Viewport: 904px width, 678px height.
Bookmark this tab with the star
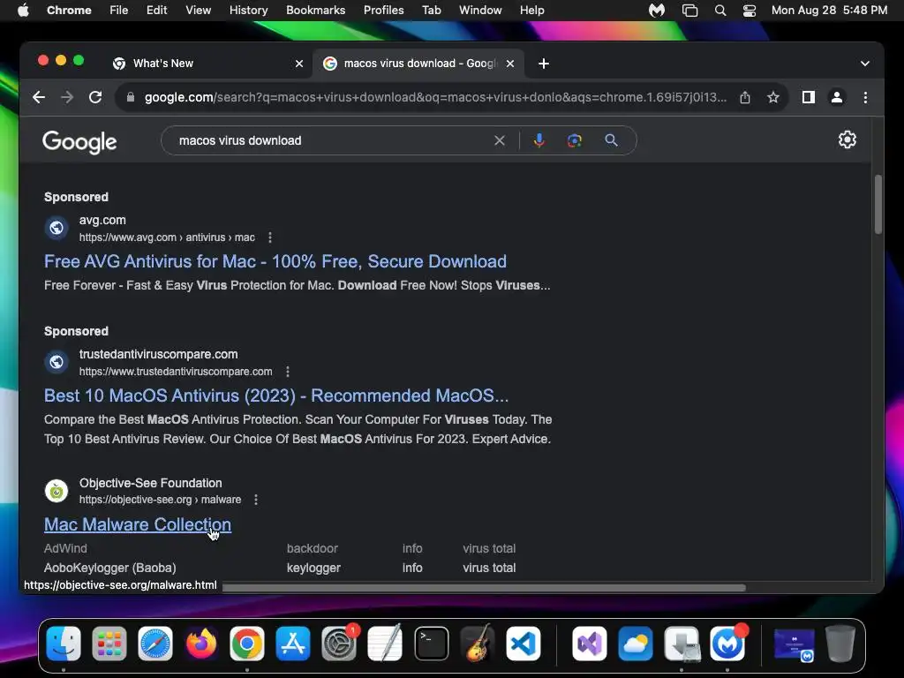coord(773,97)
